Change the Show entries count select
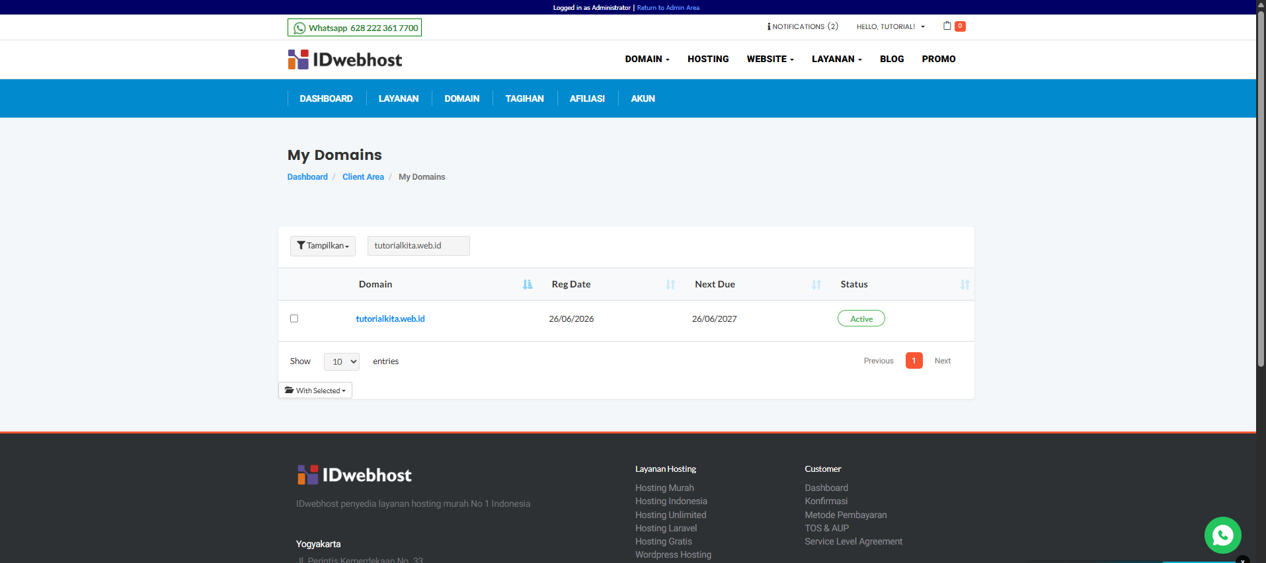Viewport: 1266px width, 563px height. click(x=342, y=361)
